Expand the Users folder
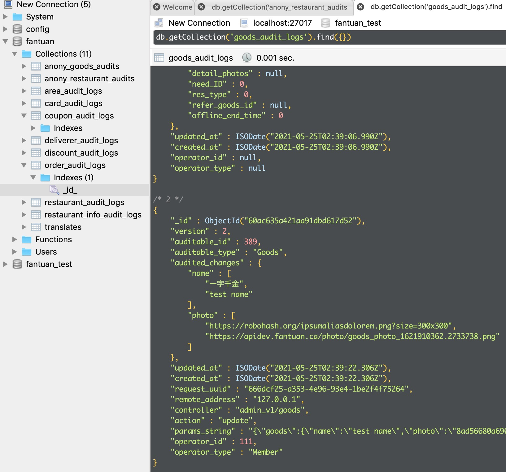 [x=14, y=252]
